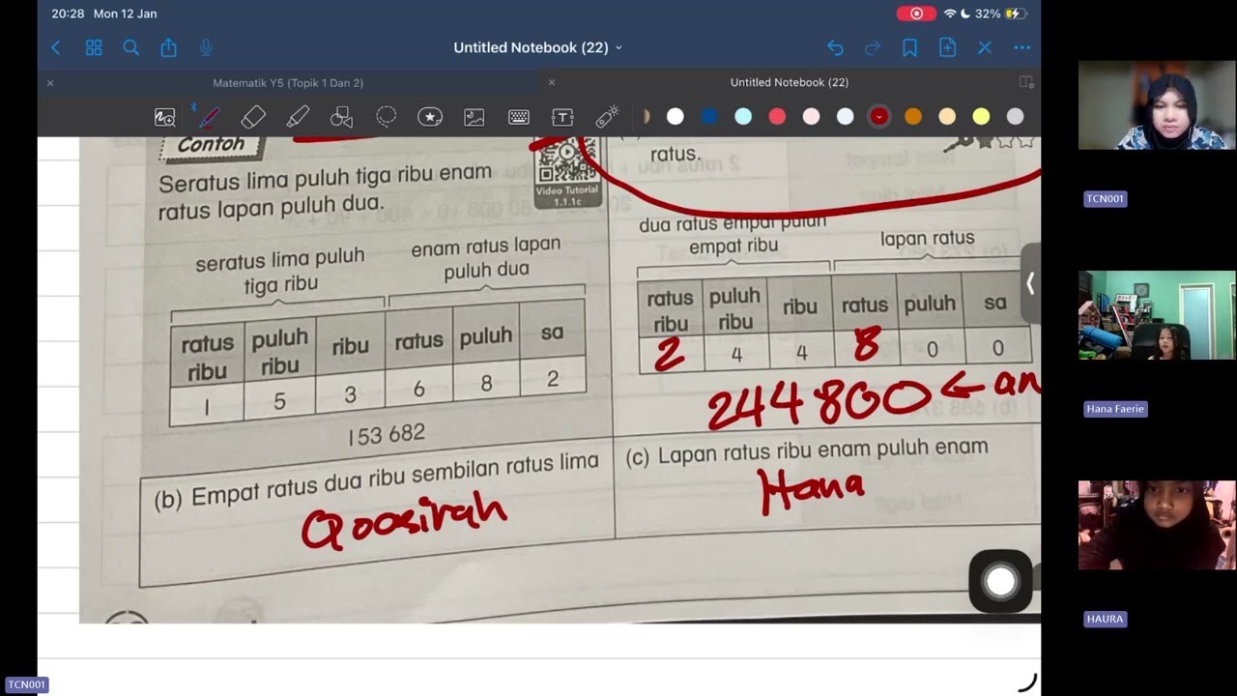Choose the light cyan pen color
1237x696 pixels.
[743, 117]
